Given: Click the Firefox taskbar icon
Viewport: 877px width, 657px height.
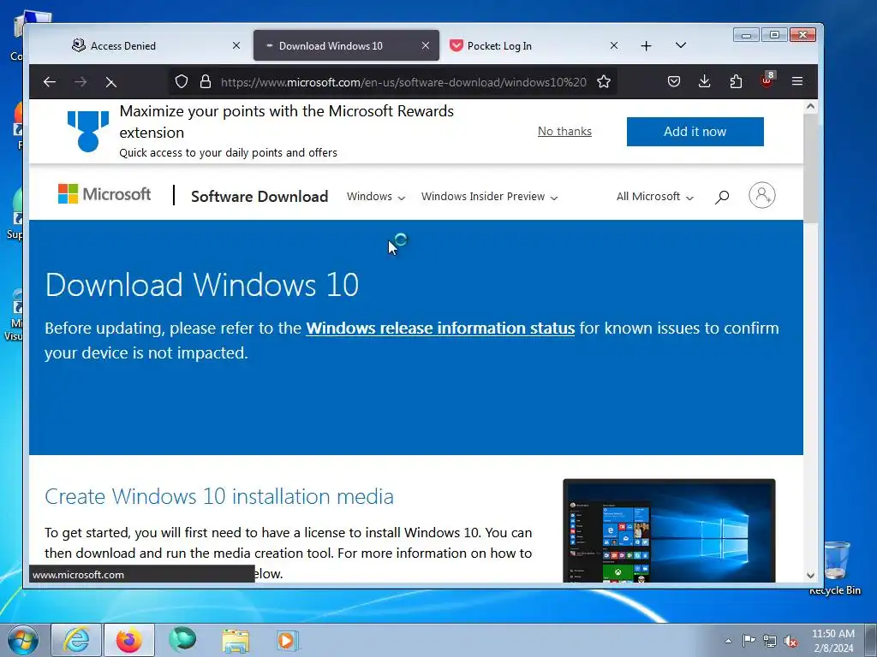Looking at the screenshot, I should click(x=128, y=640).
